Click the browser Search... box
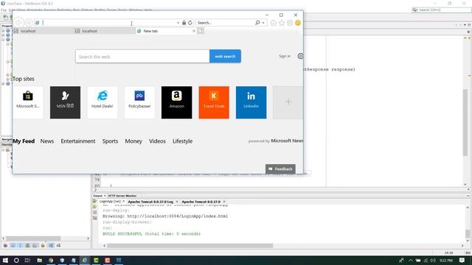Viewport: 472px width, 265px height. click(225, 23)
